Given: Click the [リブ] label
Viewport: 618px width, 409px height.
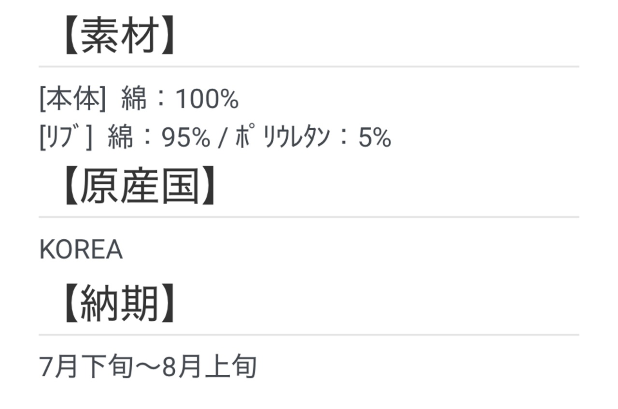Looking at the screenshot, I should click(x=66, y=138).
